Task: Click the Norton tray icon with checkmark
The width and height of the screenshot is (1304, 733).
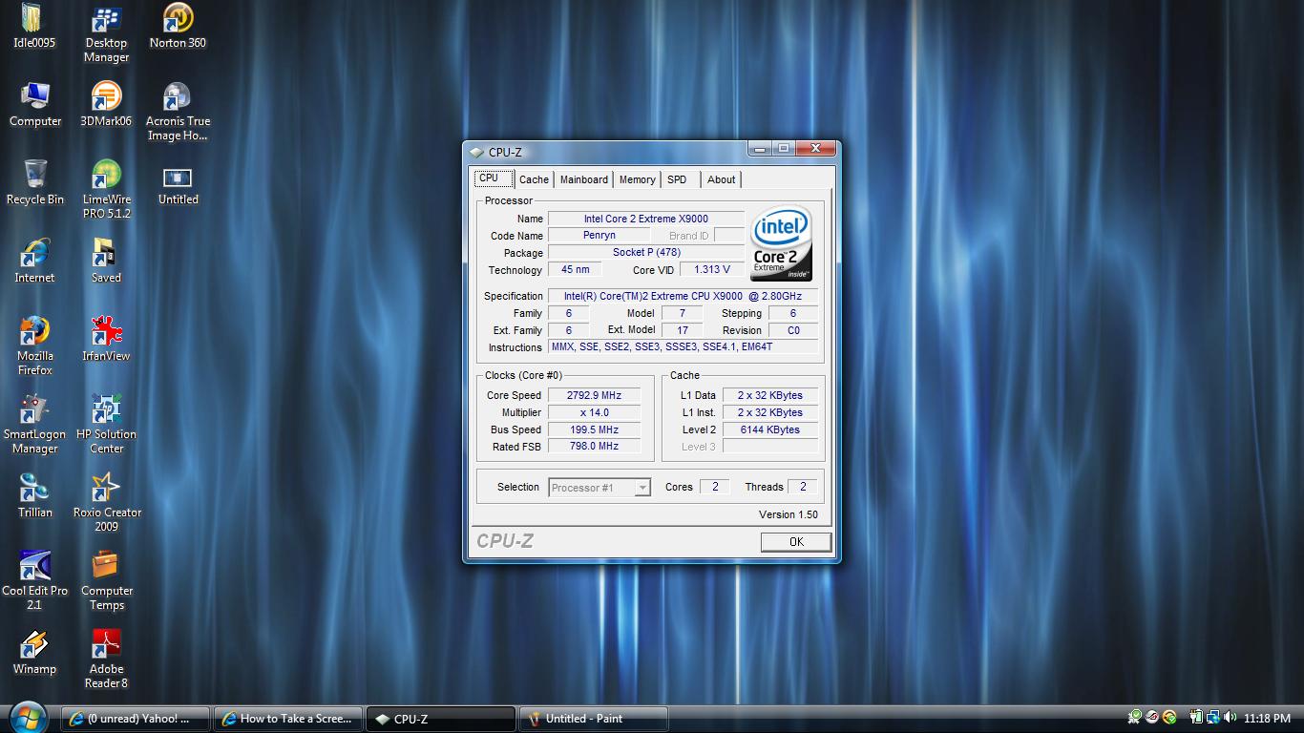Action: pyautogui.click(x=1169, y=718)
